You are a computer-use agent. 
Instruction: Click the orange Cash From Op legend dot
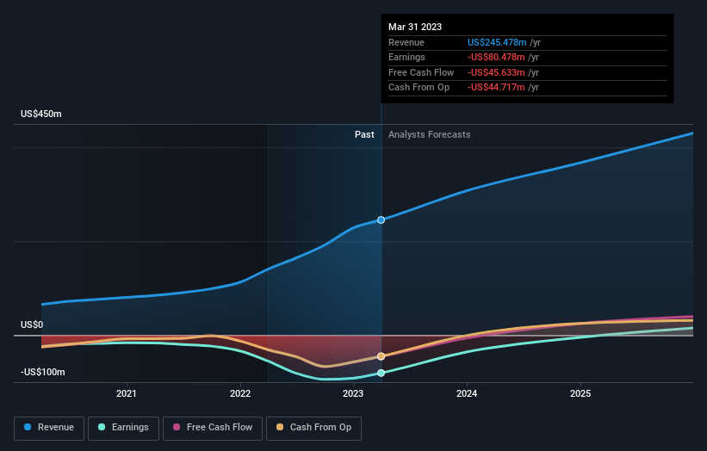(280, 427)
